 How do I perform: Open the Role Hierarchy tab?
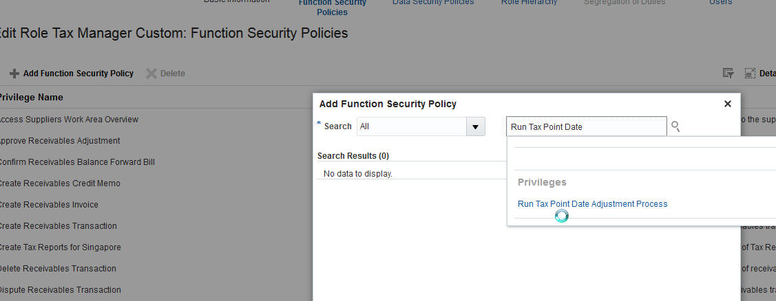[x=529, y=2]
